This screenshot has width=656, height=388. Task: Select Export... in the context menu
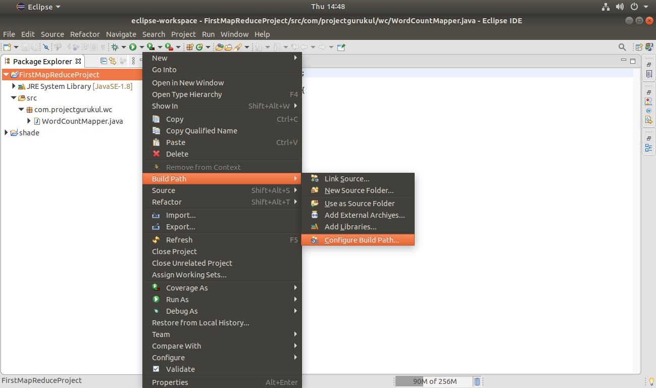[222, 227]
